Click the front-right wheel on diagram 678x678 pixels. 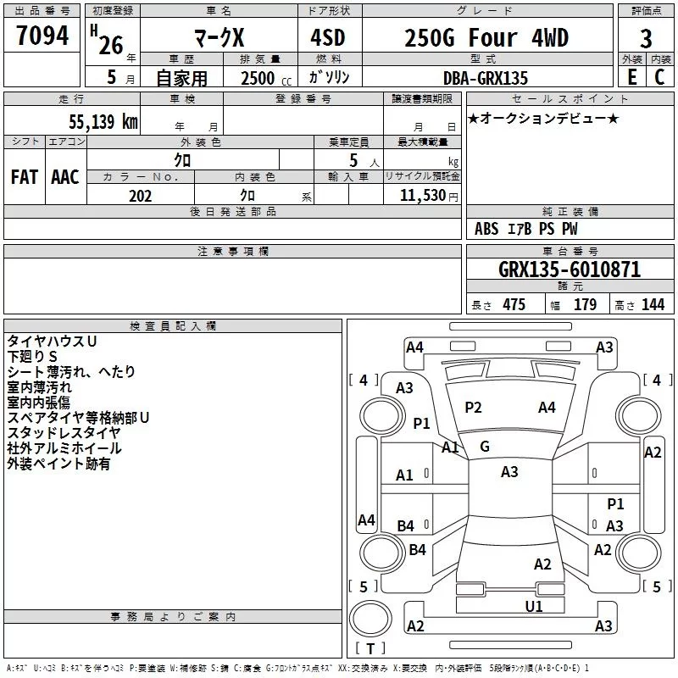pos(639,416)
